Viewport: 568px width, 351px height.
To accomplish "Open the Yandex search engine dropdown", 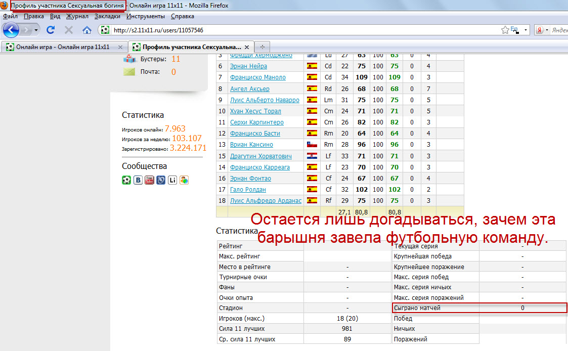I will (547, 30).
